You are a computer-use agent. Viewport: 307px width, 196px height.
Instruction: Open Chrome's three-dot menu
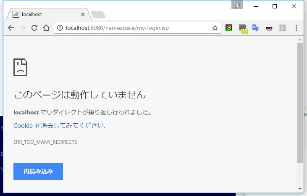[x=296, y=28]
